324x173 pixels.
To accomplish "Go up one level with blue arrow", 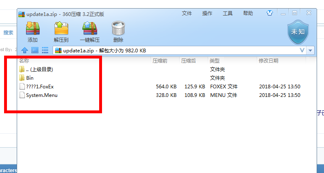I will coord(24,50).
